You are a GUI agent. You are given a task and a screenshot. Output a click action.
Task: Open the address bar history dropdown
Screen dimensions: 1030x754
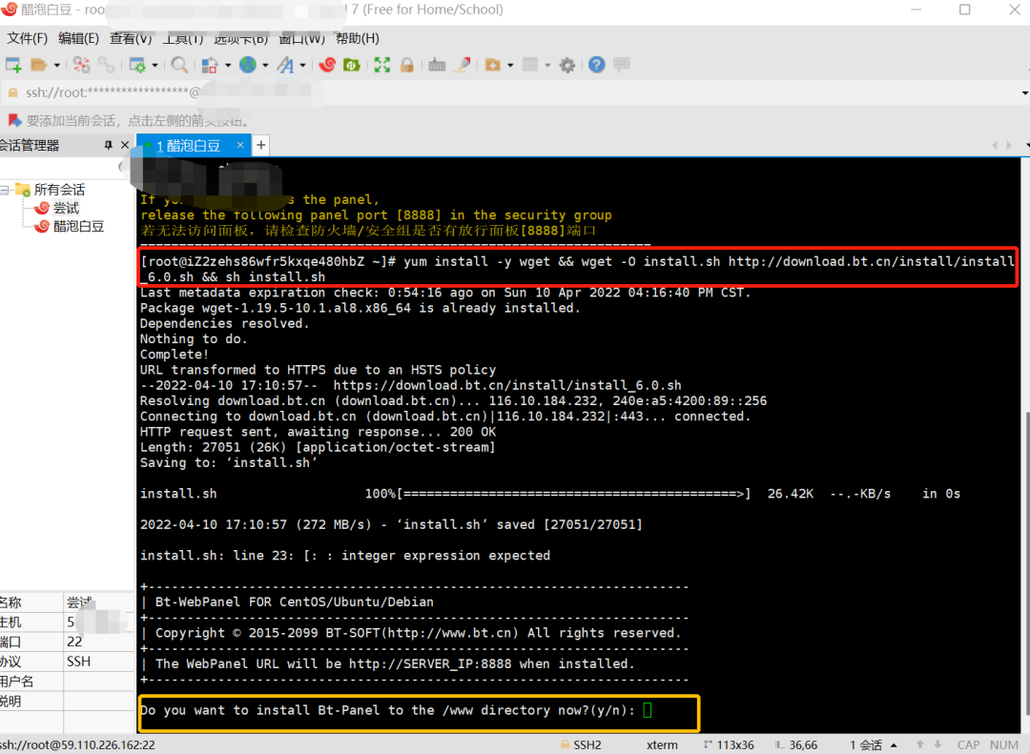point(1024,93)
